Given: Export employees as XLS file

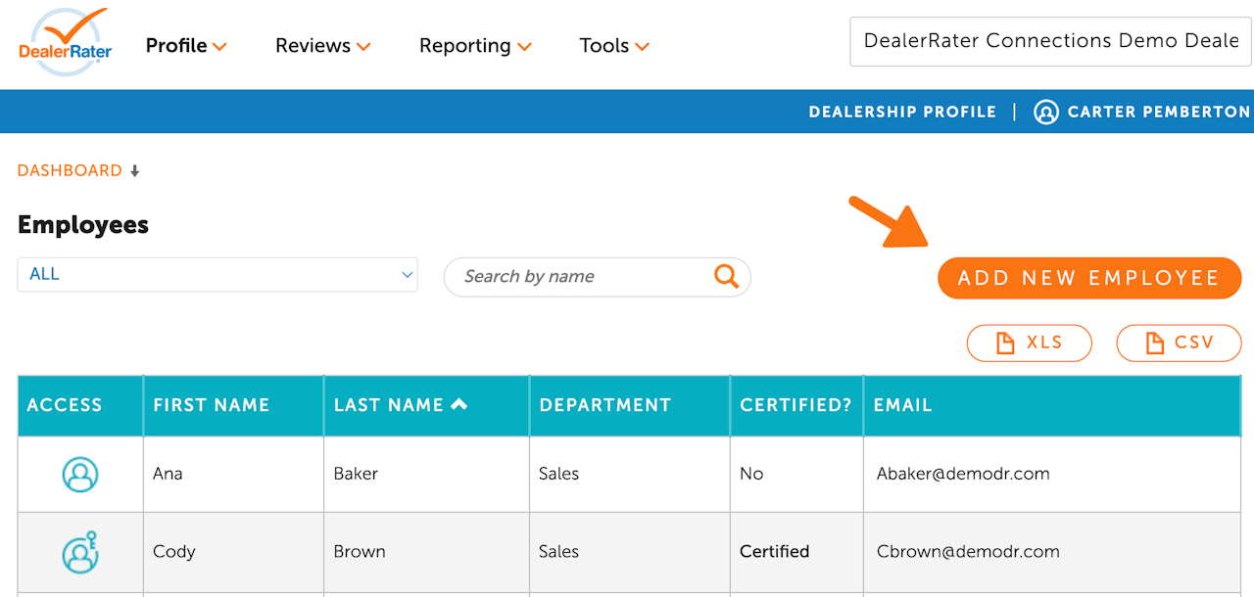Looking at the screenshot, I should [x=1029, y=343].
